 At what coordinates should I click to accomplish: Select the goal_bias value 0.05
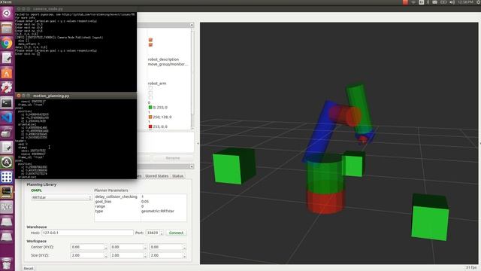[145, 202]
